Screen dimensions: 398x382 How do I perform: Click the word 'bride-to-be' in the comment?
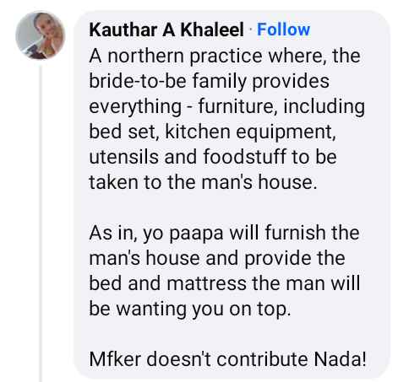[x=138, y=81]
